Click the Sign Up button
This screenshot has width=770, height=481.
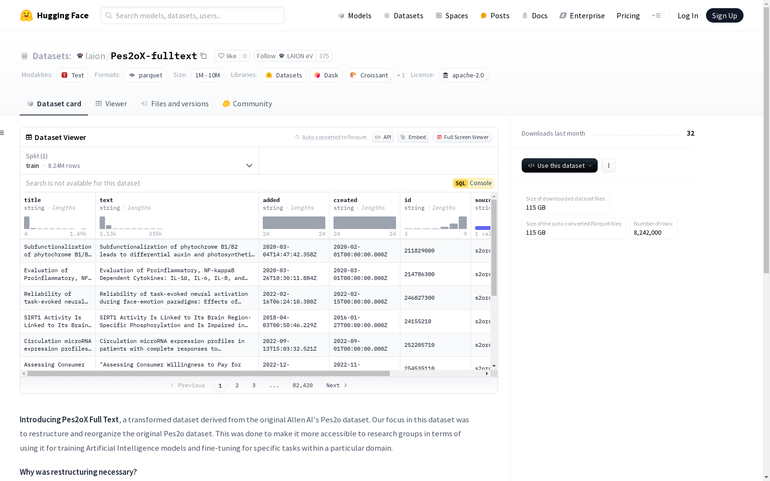click(x=724, y=15)
